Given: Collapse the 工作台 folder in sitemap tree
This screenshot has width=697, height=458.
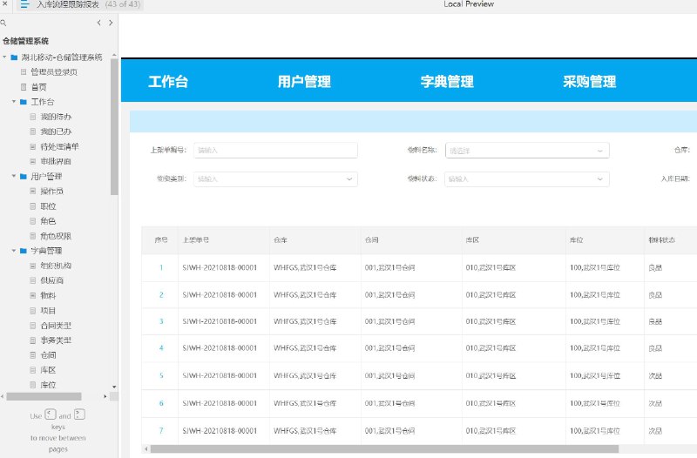Looking at the screenshot, I should point(14,102).
